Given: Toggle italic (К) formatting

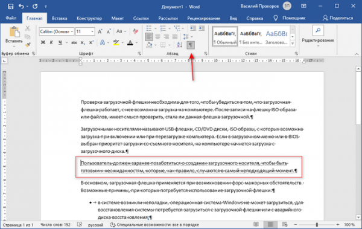Looking at the screenshot, I should pos(51,42).
